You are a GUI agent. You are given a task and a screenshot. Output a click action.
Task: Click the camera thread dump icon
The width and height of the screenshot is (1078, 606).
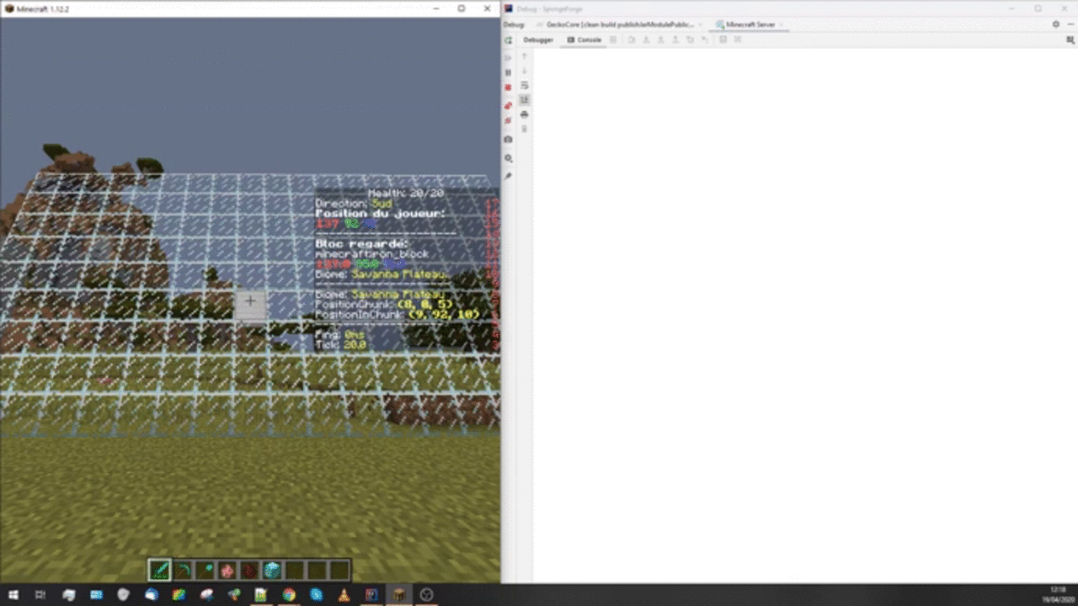508,140
